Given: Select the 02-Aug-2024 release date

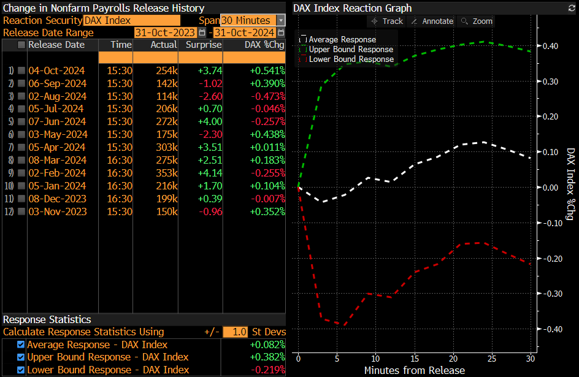Looking at the screenshot, I should tap(57, 96).
